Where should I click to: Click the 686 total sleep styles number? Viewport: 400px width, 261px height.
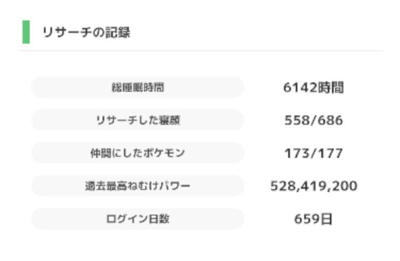coord(330,120)
